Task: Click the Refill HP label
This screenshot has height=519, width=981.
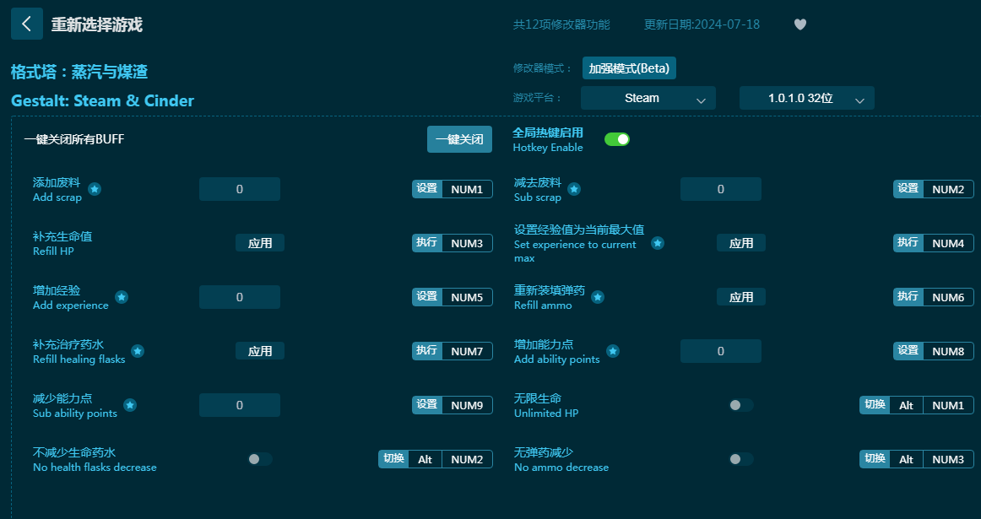Action: tap(53, 251)
